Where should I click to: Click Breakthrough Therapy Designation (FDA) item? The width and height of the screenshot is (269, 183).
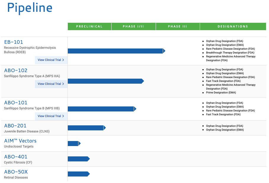pyautogui.click(x=230, y=53)
